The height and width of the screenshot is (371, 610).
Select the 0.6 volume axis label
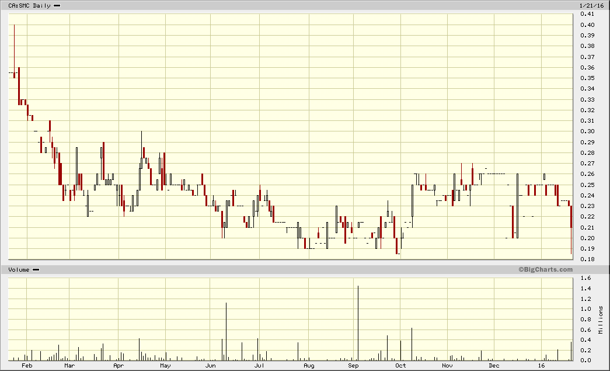coord(586,330)
